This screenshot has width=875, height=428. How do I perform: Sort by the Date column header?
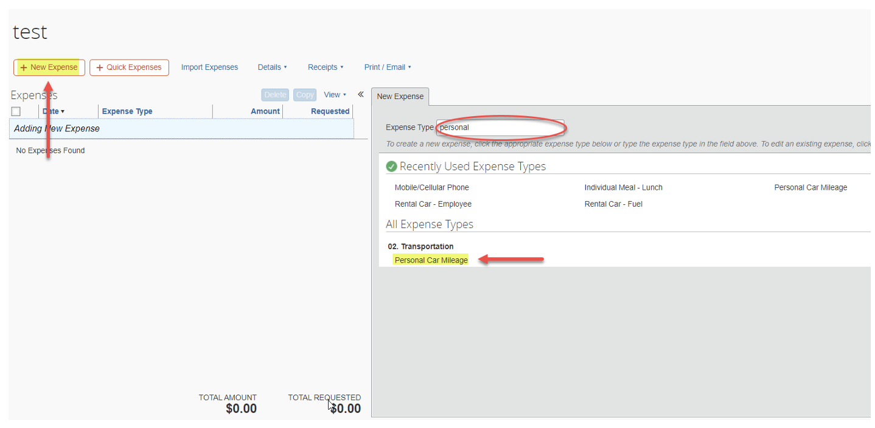(x=54, y=111)
